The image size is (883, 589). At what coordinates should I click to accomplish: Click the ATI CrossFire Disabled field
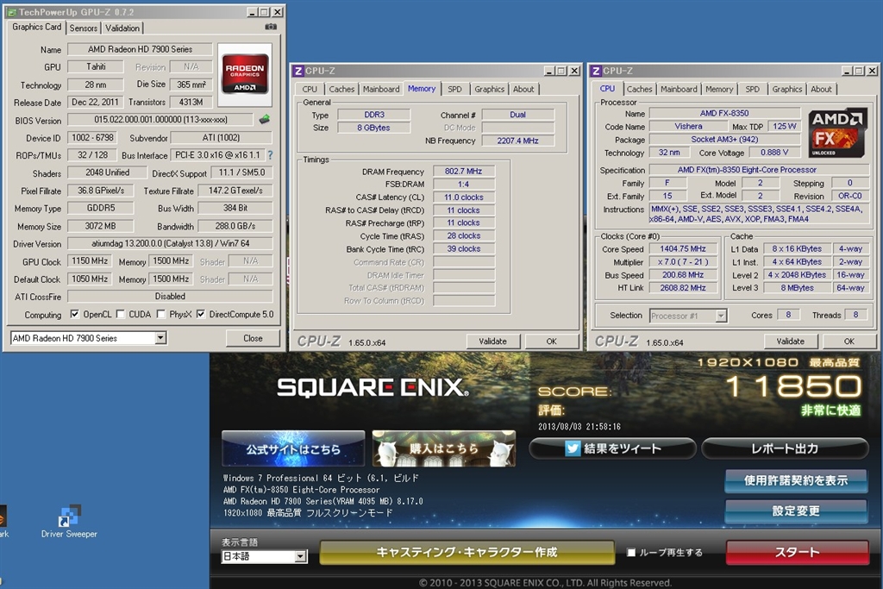click(170, 296)
